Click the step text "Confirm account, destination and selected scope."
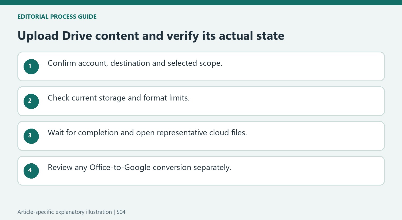The height and width of the screenshot is (220, 402). click(135, 63)
